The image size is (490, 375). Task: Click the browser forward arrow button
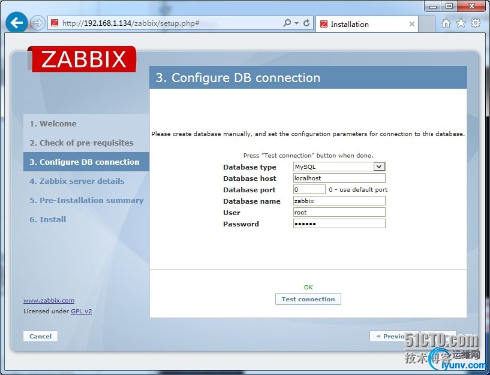point(38,23)
